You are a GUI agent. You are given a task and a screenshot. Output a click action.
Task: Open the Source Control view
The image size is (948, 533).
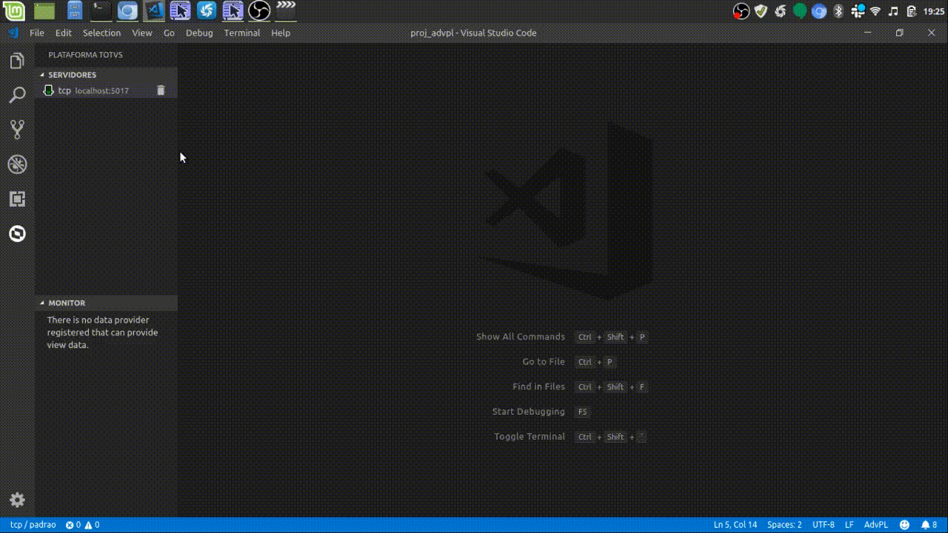point(17,130)
